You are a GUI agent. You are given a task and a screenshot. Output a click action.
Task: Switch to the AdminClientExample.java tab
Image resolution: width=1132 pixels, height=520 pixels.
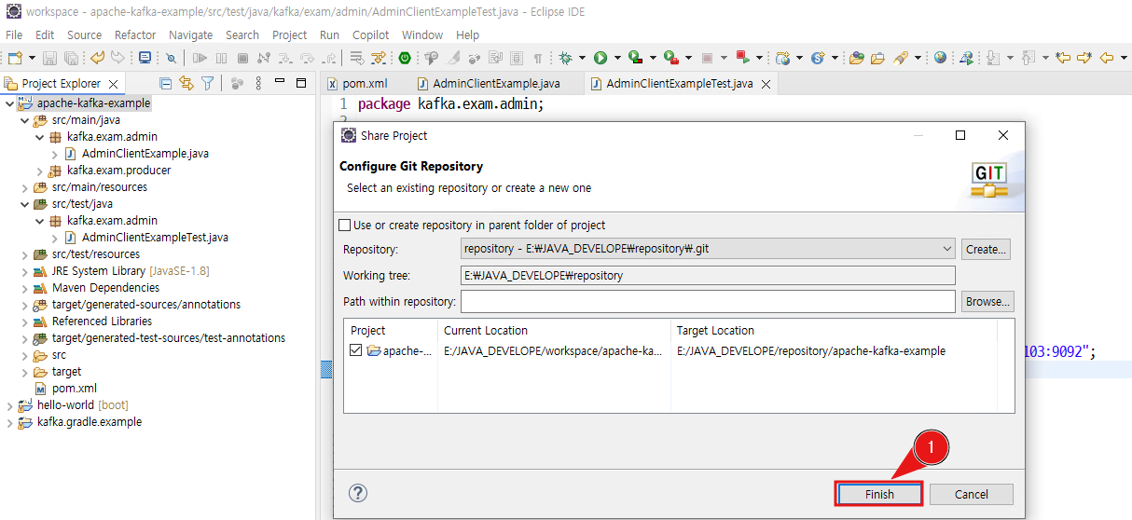tap(490, 83)
